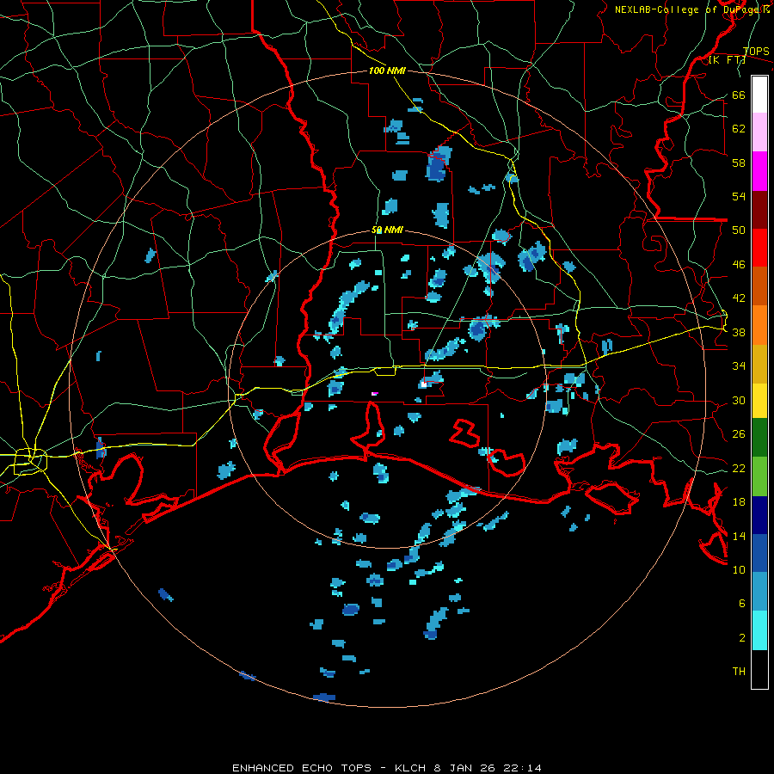The width and height of the screenshot is (774, 774).
Task: Click the "TH" threshold label
Action: (739, 672)
